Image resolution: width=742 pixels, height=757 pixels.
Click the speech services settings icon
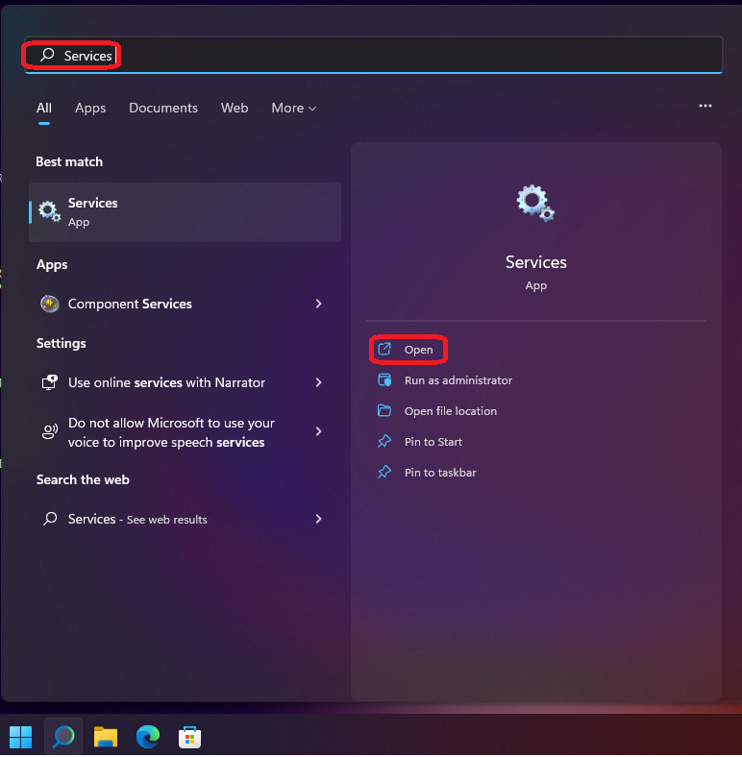(x=49, y=431)
